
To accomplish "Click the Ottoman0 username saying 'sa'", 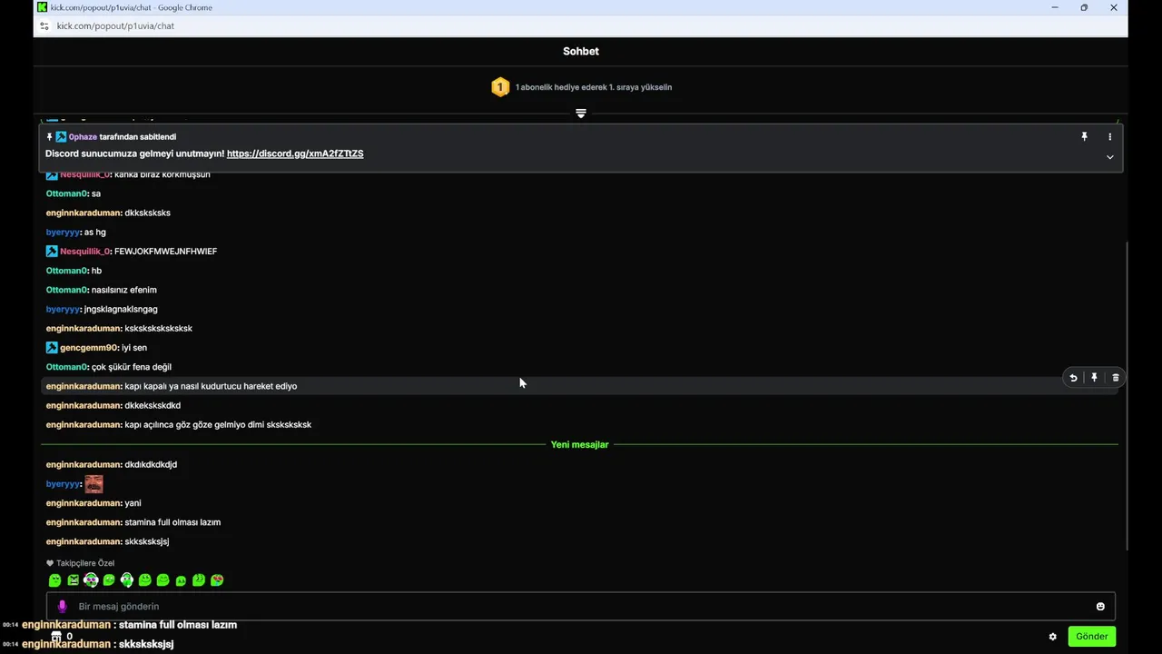I will tap(66, 193).
